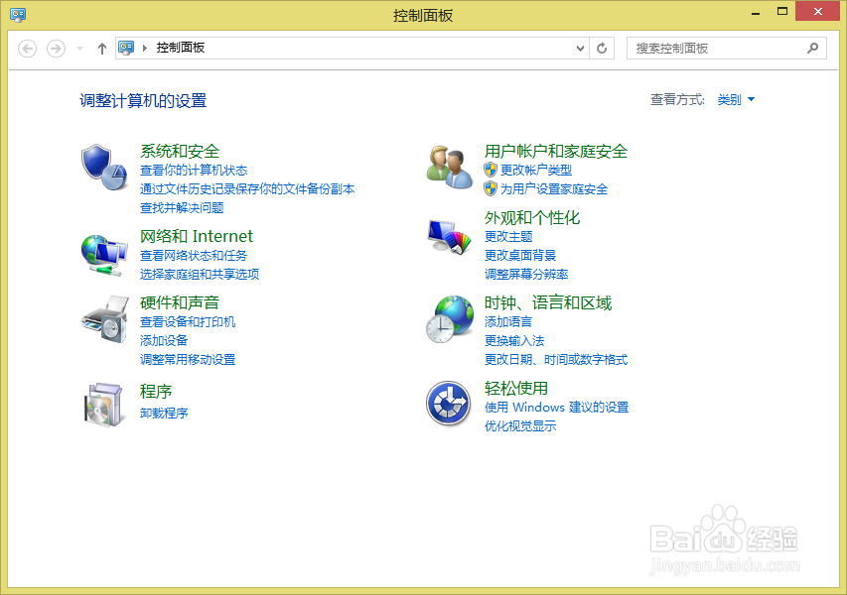Select the 时钟、语言和区域 clock icon

pyautogui.click(x=448, y=322)
